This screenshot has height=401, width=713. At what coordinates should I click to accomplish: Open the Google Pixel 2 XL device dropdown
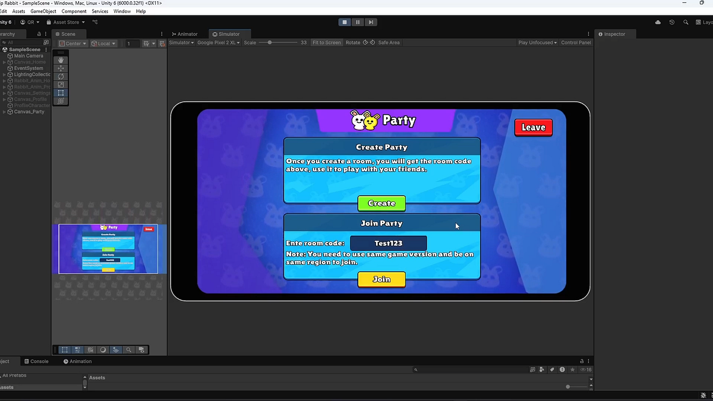click(x=218, y=42)
